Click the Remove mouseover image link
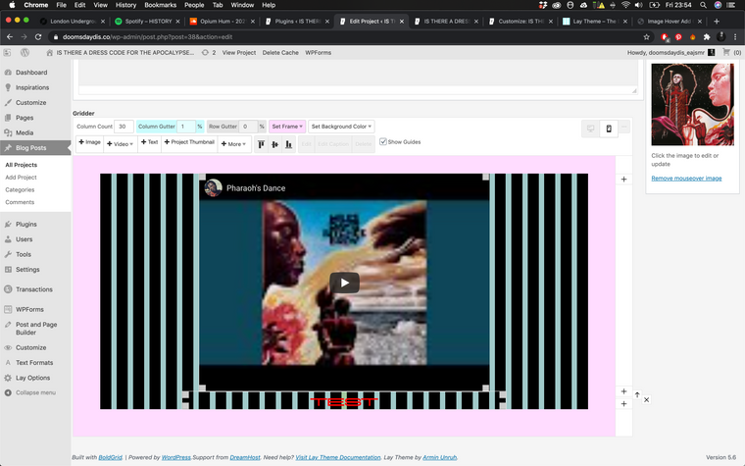 coord(686,179)
